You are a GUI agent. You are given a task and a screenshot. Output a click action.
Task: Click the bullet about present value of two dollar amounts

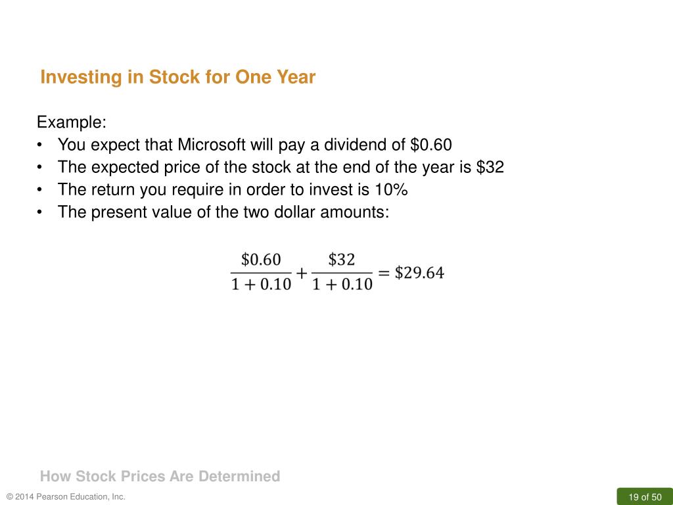pos(223,212)
